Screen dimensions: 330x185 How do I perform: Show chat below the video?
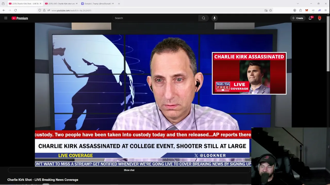tap(129, 170)
